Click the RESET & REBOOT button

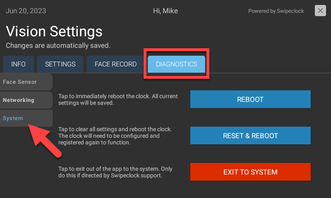click(x=250, y=136)
